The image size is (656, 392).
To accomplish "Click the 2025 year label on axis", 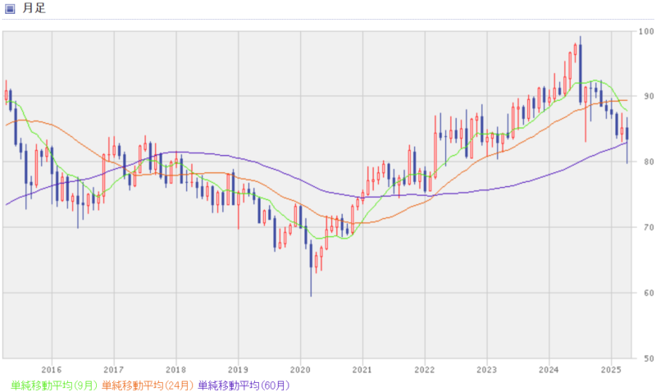I will pyautogui.click(x=611, y=370).
